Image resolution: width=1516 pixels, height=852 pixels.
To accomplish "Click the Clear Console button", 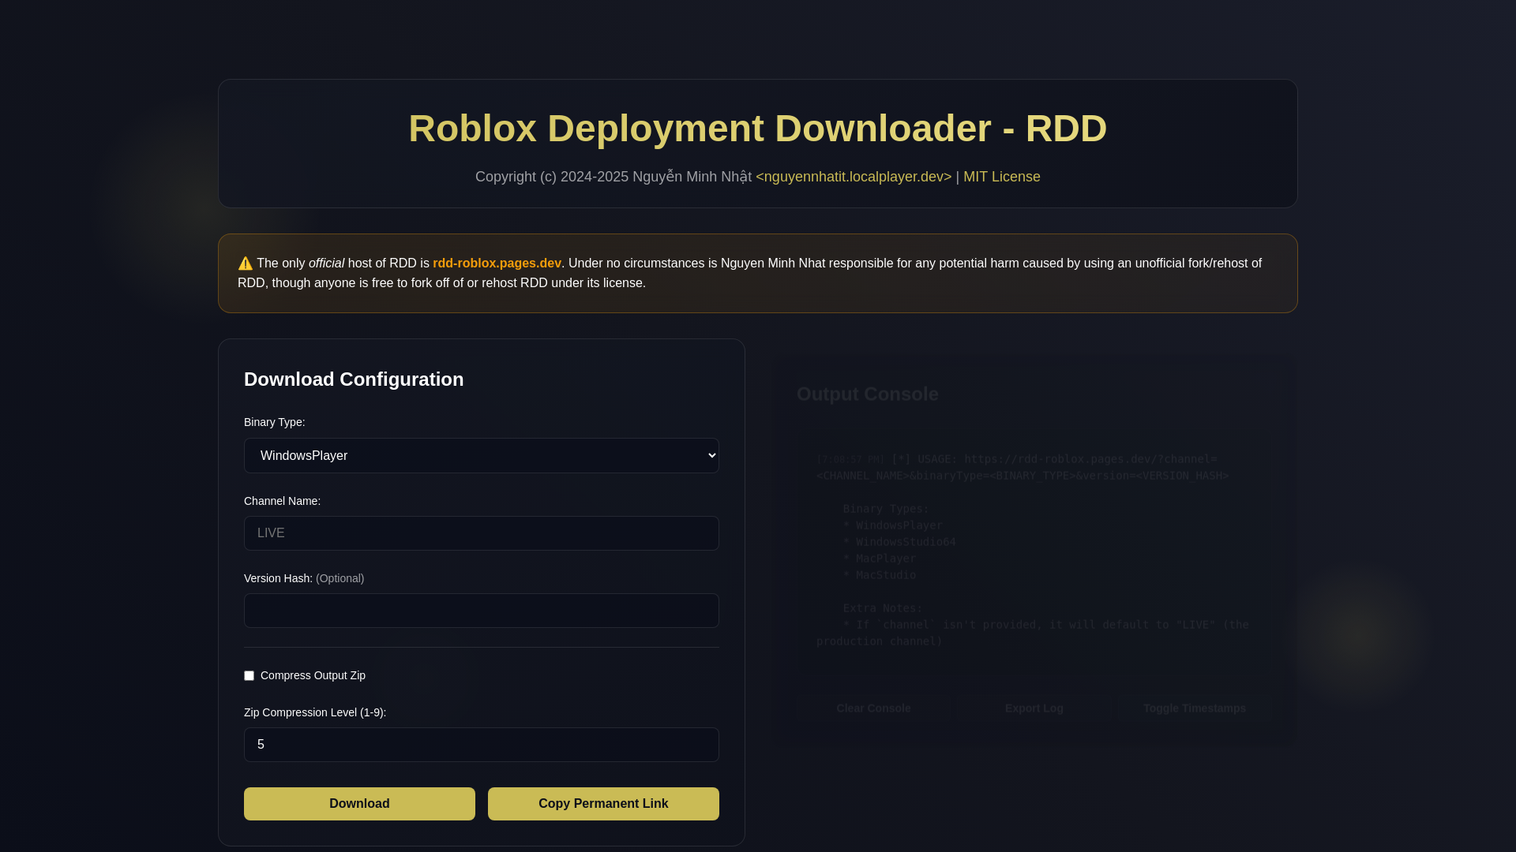I will (x=873, y=708).
